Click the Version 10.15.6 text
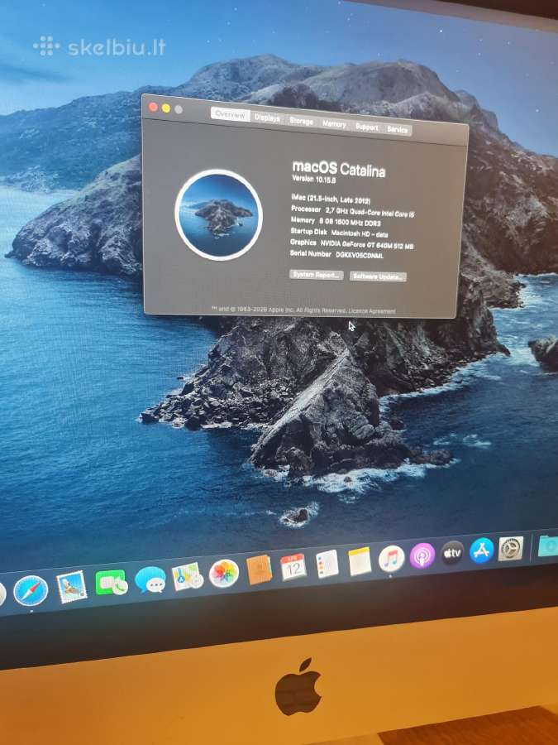This screenshot has width=558, height=745. tap(313, 179)
